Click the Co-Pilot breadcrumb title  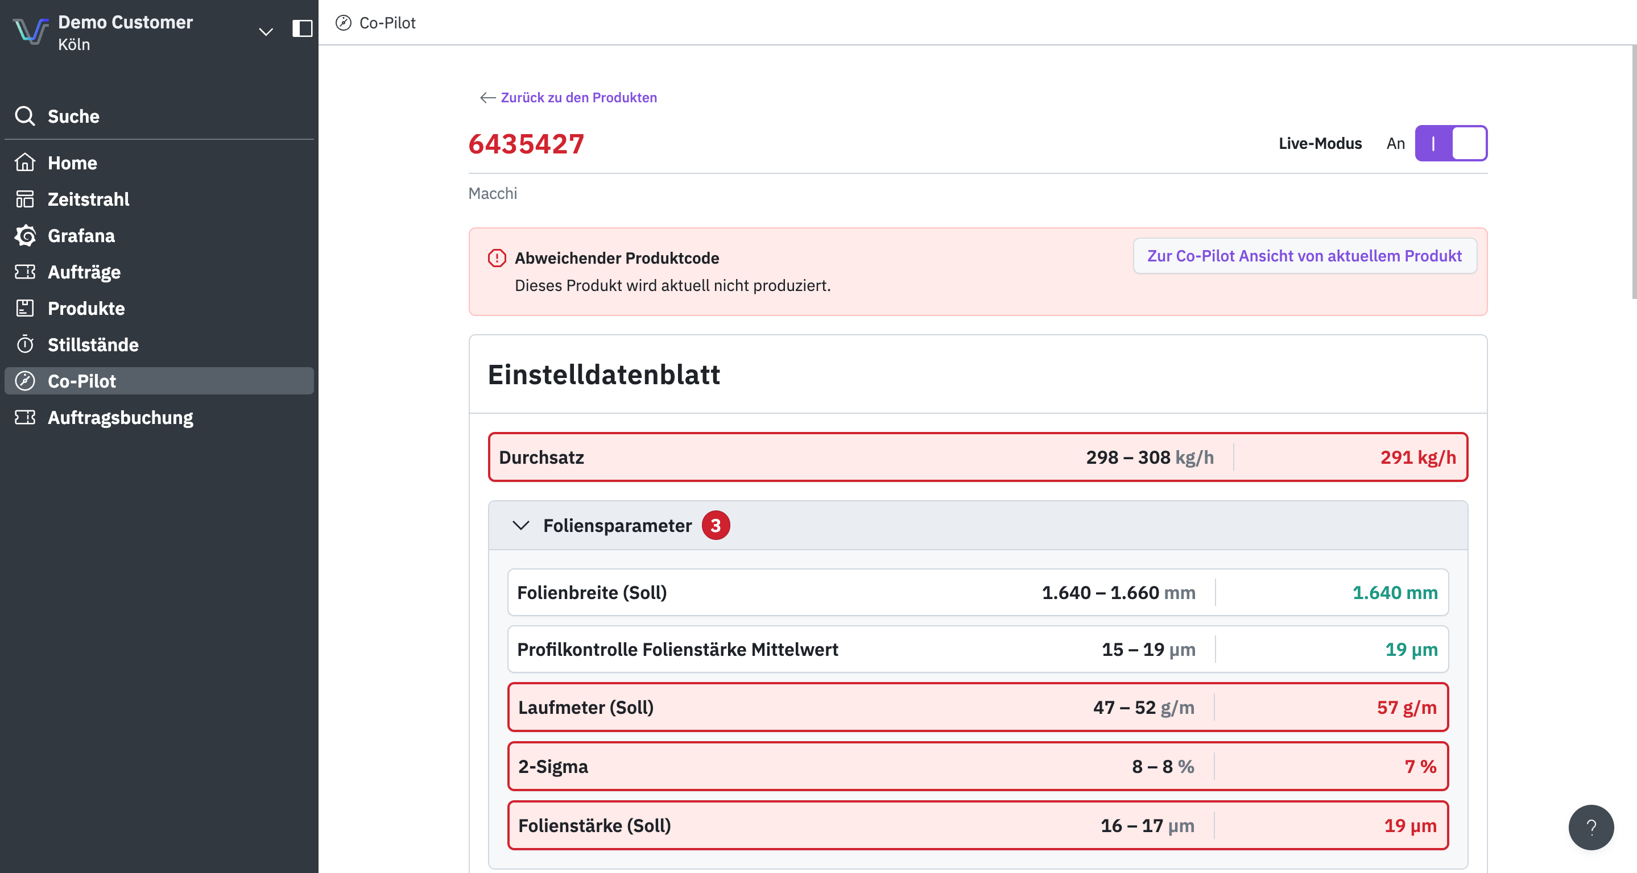(x=387, y=23)
